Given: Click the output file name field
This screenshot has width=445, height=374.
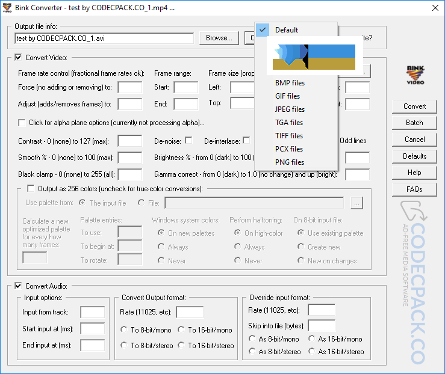Looking at the screenshot, I should click(x=104, y=38).
